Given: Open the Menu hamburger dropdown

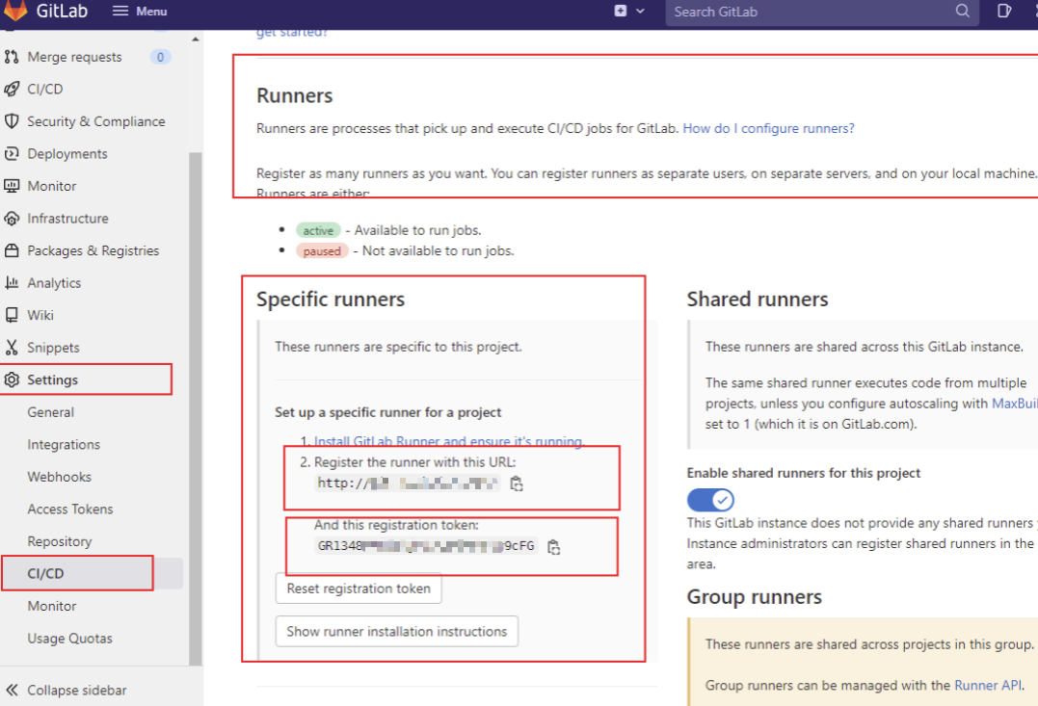Looking at the screenshot, I should (140, 12).
